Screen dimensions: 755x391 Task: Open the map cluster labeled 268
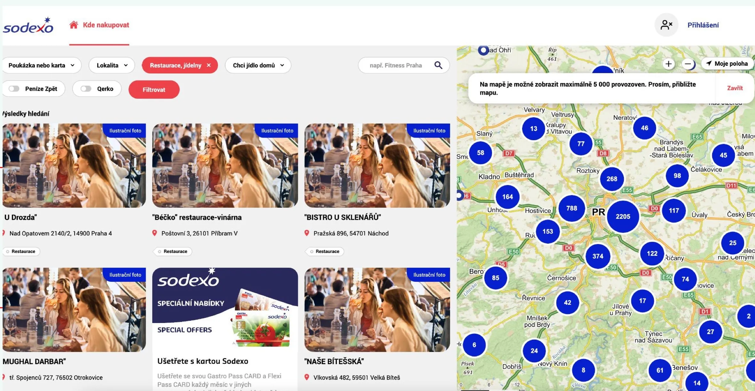coord(612,179)
